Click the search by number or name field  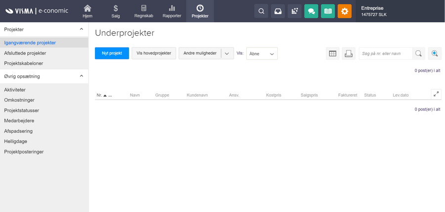click(x=386, y=53)
